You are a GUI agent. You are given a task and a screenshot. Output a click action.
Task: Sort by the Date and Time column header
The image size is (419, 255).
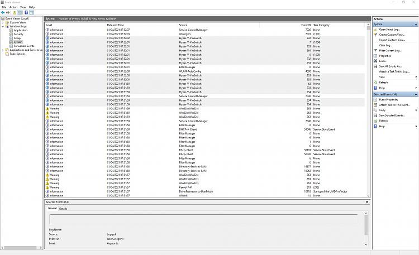(142, 25)
